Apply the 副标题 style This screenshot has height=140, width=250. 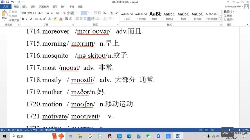[x=197, y=16]
